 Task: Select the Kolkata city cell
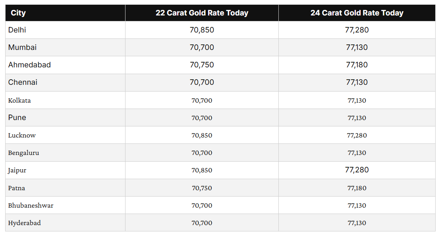coord(19,100)
